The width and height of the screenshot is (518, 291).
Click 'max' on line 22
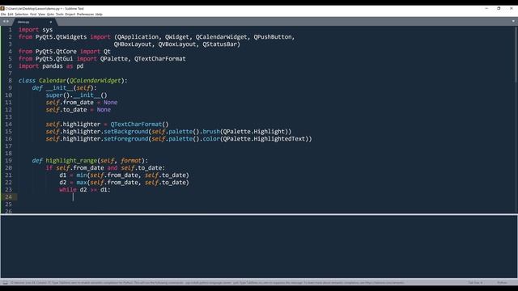pos(81,182)
